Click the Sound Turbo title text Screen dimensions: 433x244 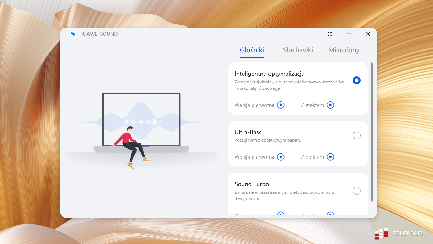coord(252,184)
